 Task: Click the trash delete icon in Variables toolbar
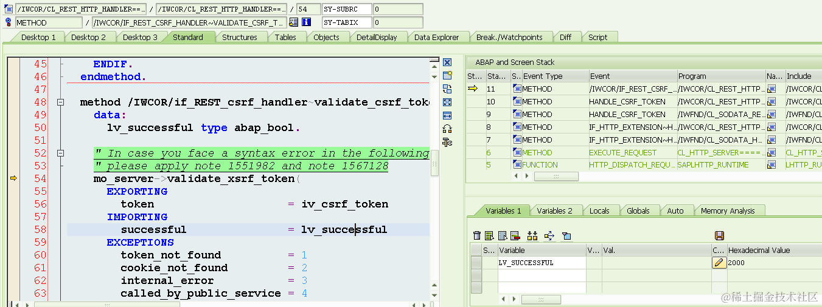(x=477, y=235)
